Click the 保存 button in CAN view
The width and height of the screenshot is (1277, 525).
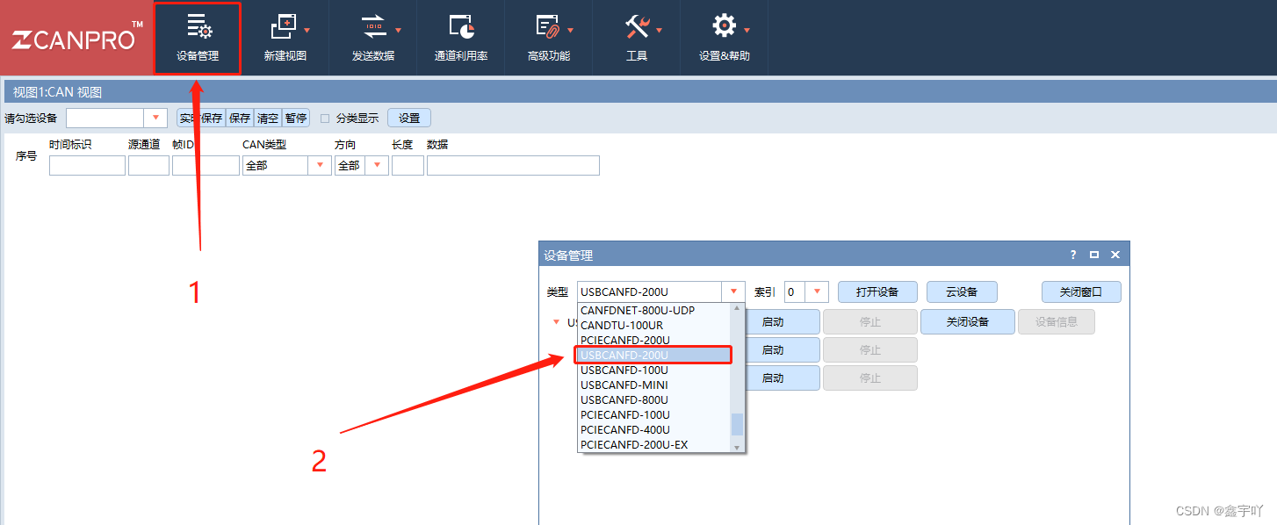(x=240, y=118)
